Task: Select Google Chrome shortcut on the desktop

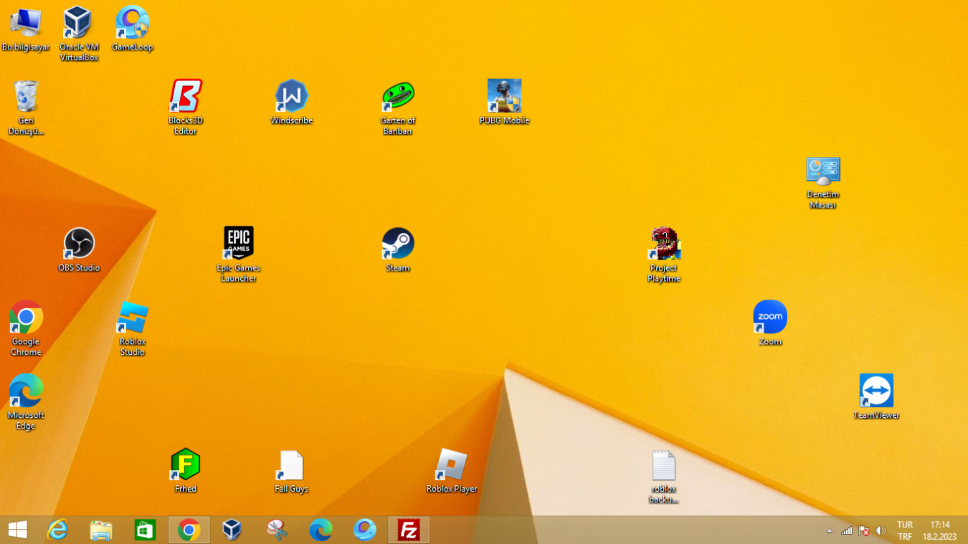Action: click(x=26, y=328)
